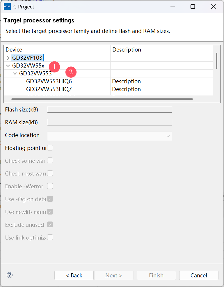Image resolution: width=224 pixels, height=287 pixels.
Task: Go to previous page with Back button
Action: (x=74, y=275)
